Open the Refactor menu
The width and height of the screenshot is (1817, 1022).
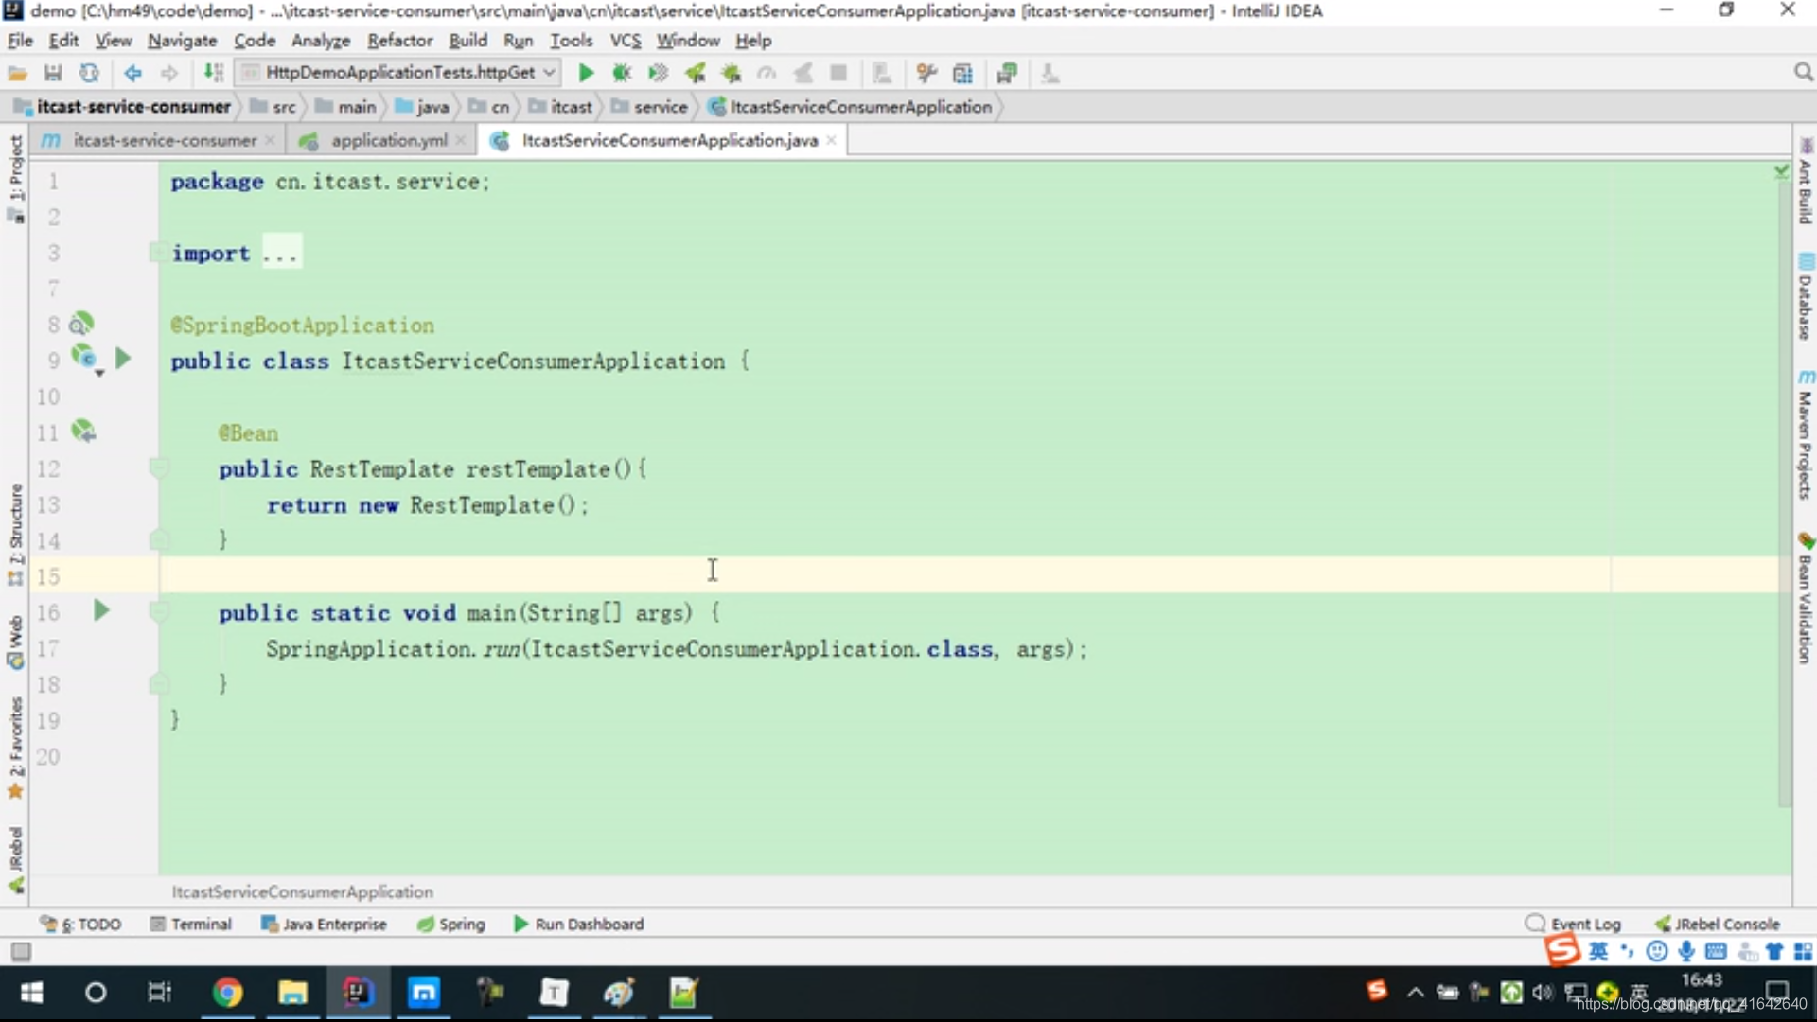tap(400, 41)
